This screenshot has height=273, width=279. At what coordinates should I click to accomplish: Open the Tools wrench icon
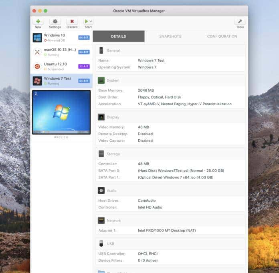click(x=240, y=22)
